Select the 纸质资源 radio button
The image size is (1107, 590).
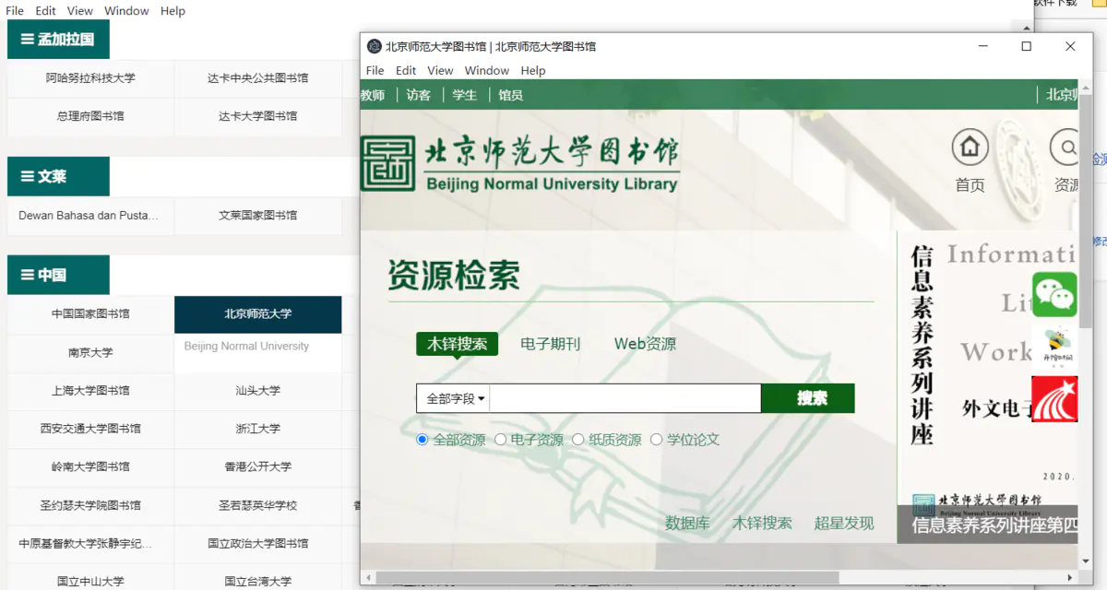point(578,440)
